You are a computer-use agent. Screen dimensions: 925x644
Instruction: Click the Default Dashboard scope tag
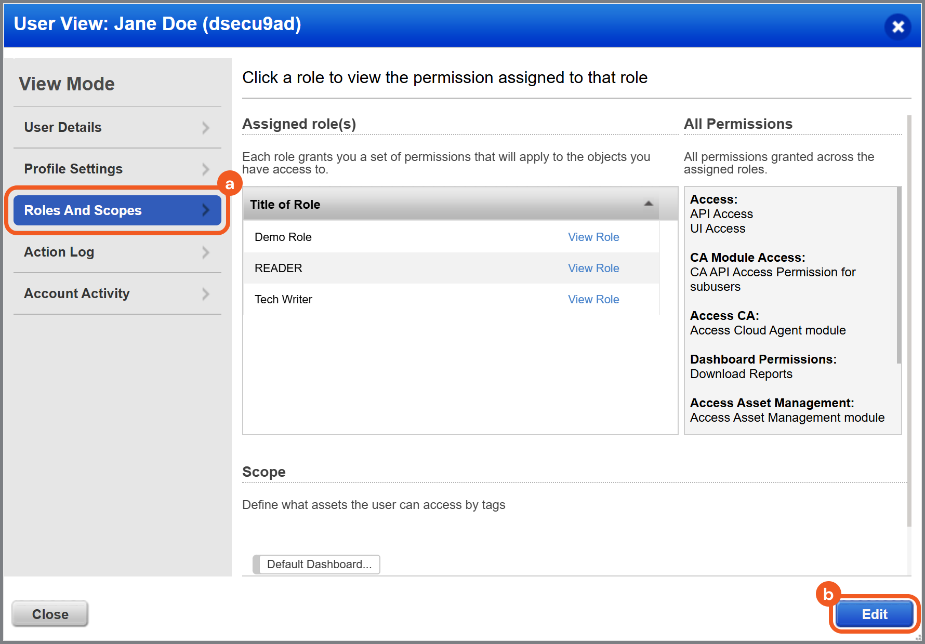[x=319, y=565]
